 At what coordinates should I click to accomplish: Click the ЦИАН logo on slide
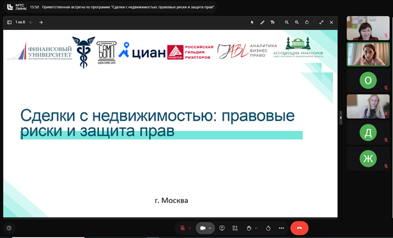point(142,51)
